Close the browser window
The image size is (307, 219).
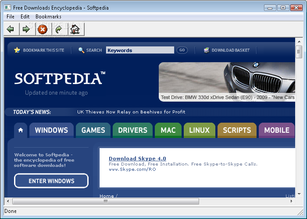tap(296, 7)
